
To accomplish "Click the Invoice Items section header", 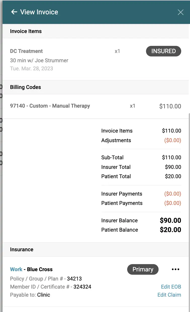I will 26,31.
